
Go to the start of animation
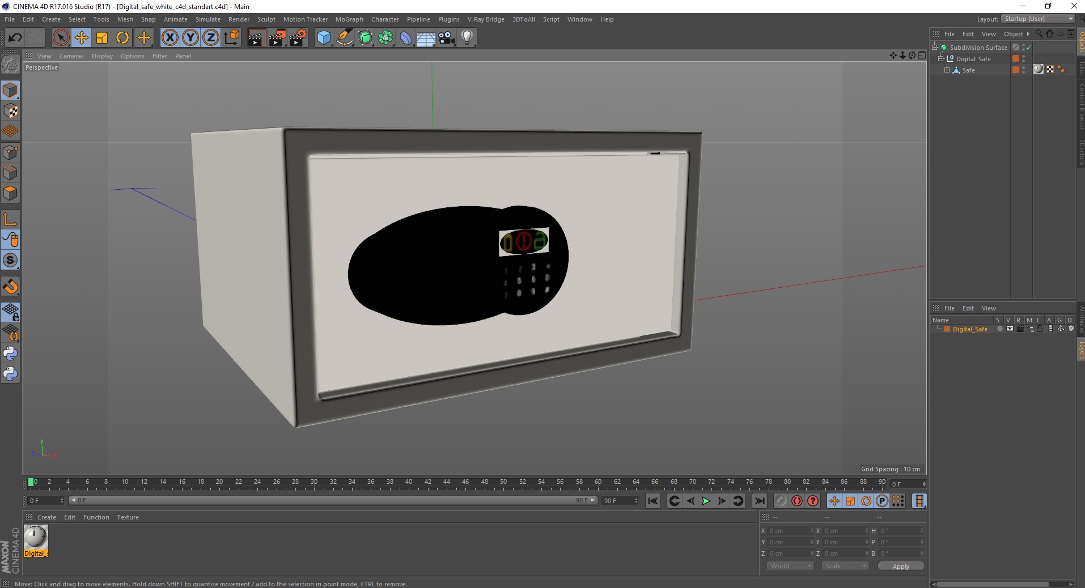(653, 501)
